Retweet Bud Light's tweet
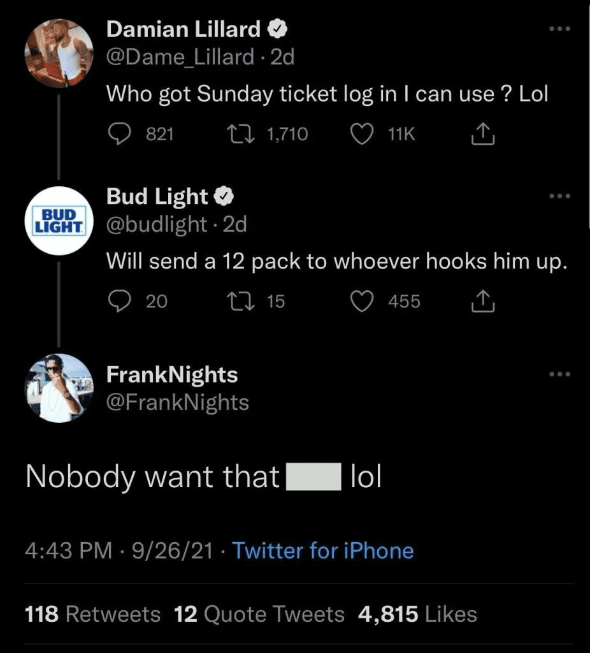Viewport: 590px width, 653px height. coord(240,301)
